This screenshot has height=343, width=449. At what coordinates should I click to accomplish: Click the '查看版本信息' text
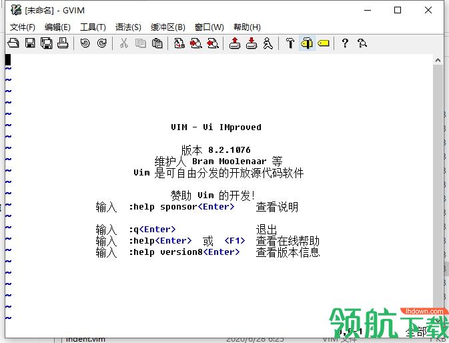pyautogui.click(x=288, y=252)
